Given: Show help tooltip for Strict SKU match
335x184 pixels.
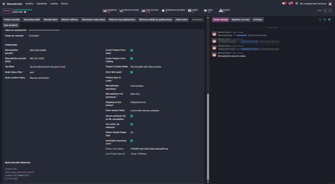Looking at the screenshot, I should point(122,71).
